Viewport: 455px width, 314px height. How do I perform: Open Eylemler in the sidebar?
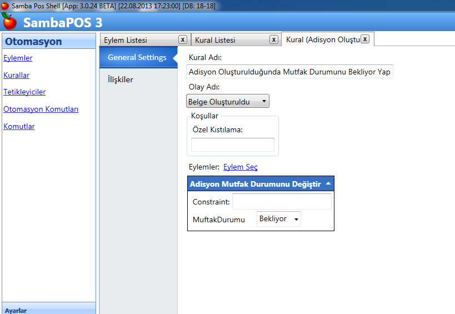[x=18, y=58]
